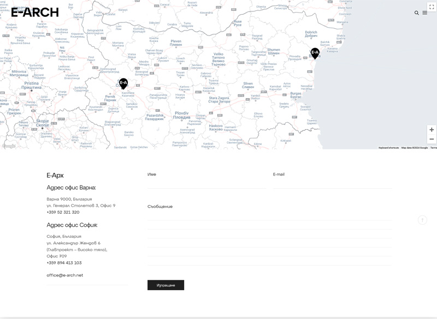Click the scroll-to-top arrow button
The height and width of the screenshot is (319, 437).
(422, 220)
